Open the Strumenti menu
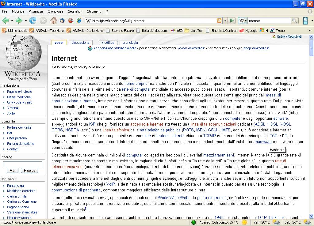This screenshot has width=314, height=226. pyautogui.click(x=94, y=11)
